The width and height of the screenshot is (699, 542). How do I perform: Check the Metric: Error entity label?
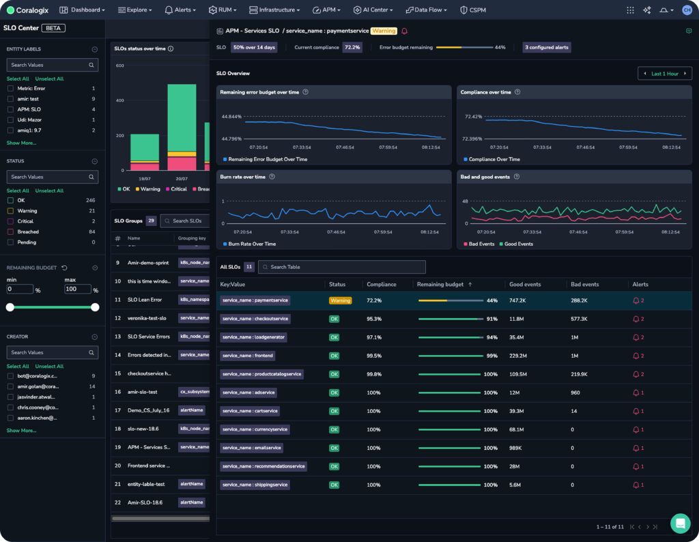(10, 88)
